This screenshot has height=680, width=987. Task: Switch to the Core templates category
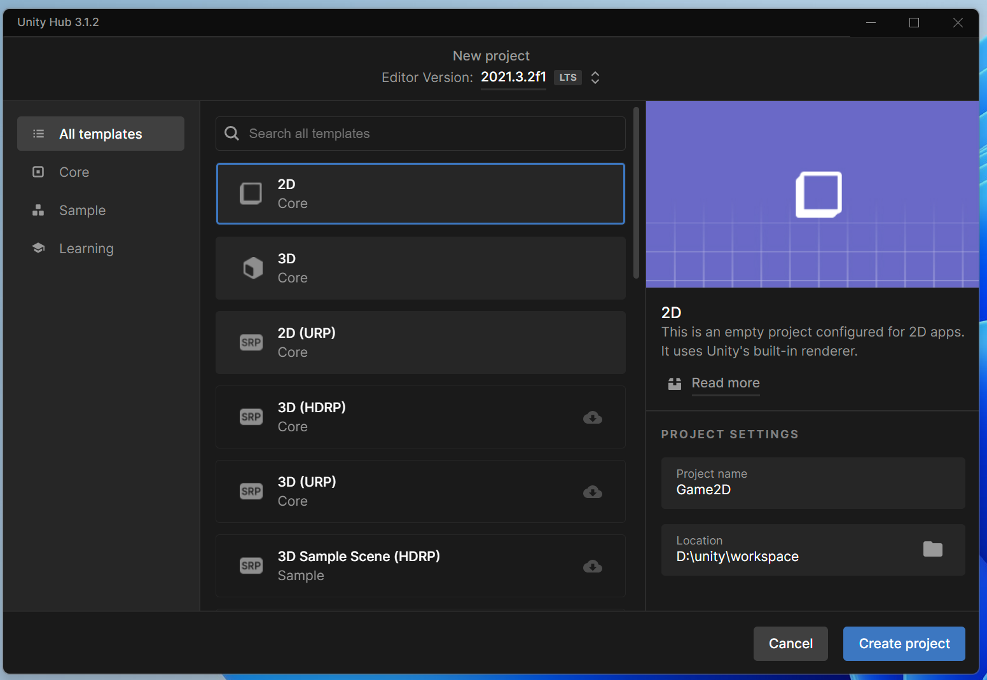(100, 172)
